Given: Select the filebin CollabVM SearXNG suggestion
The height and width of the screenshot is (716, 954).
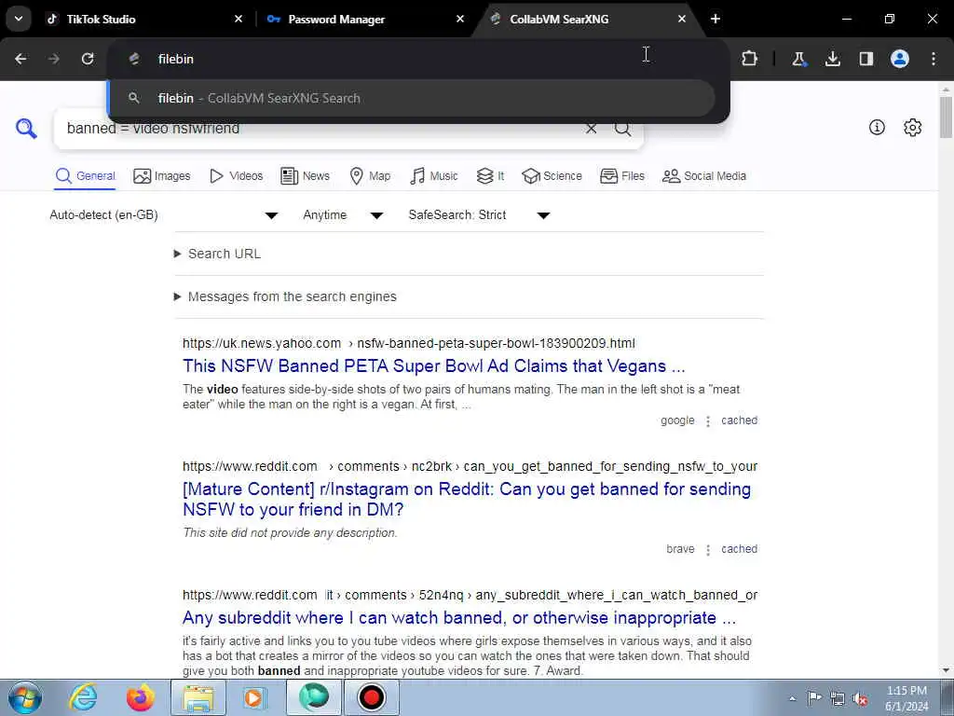Looking at the screenshot, I should point(411,98).
